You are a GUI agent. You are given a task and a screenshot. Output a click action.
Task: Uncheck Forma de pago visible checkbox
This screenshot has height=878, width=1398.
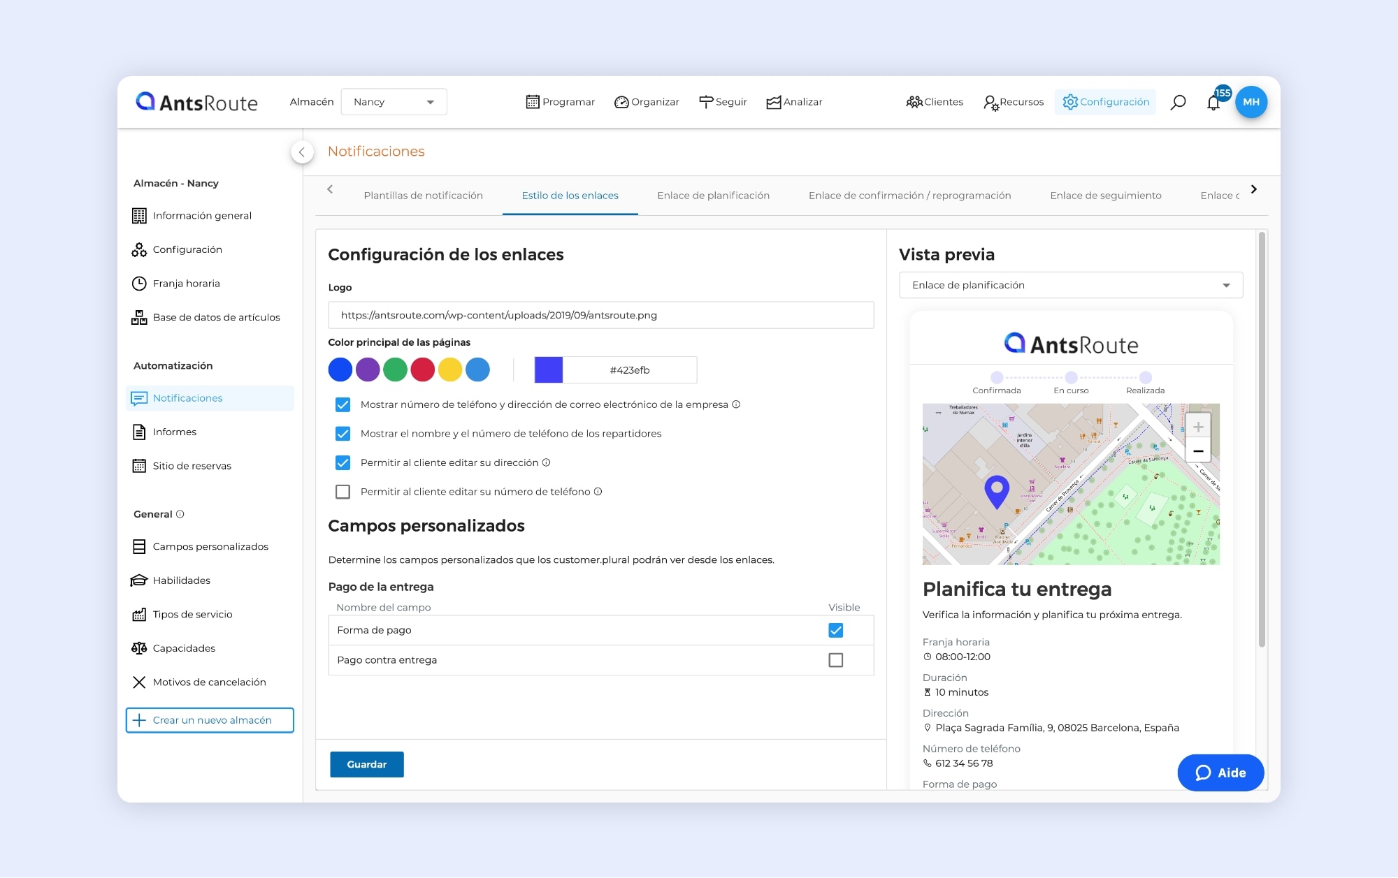pos(835,630)
